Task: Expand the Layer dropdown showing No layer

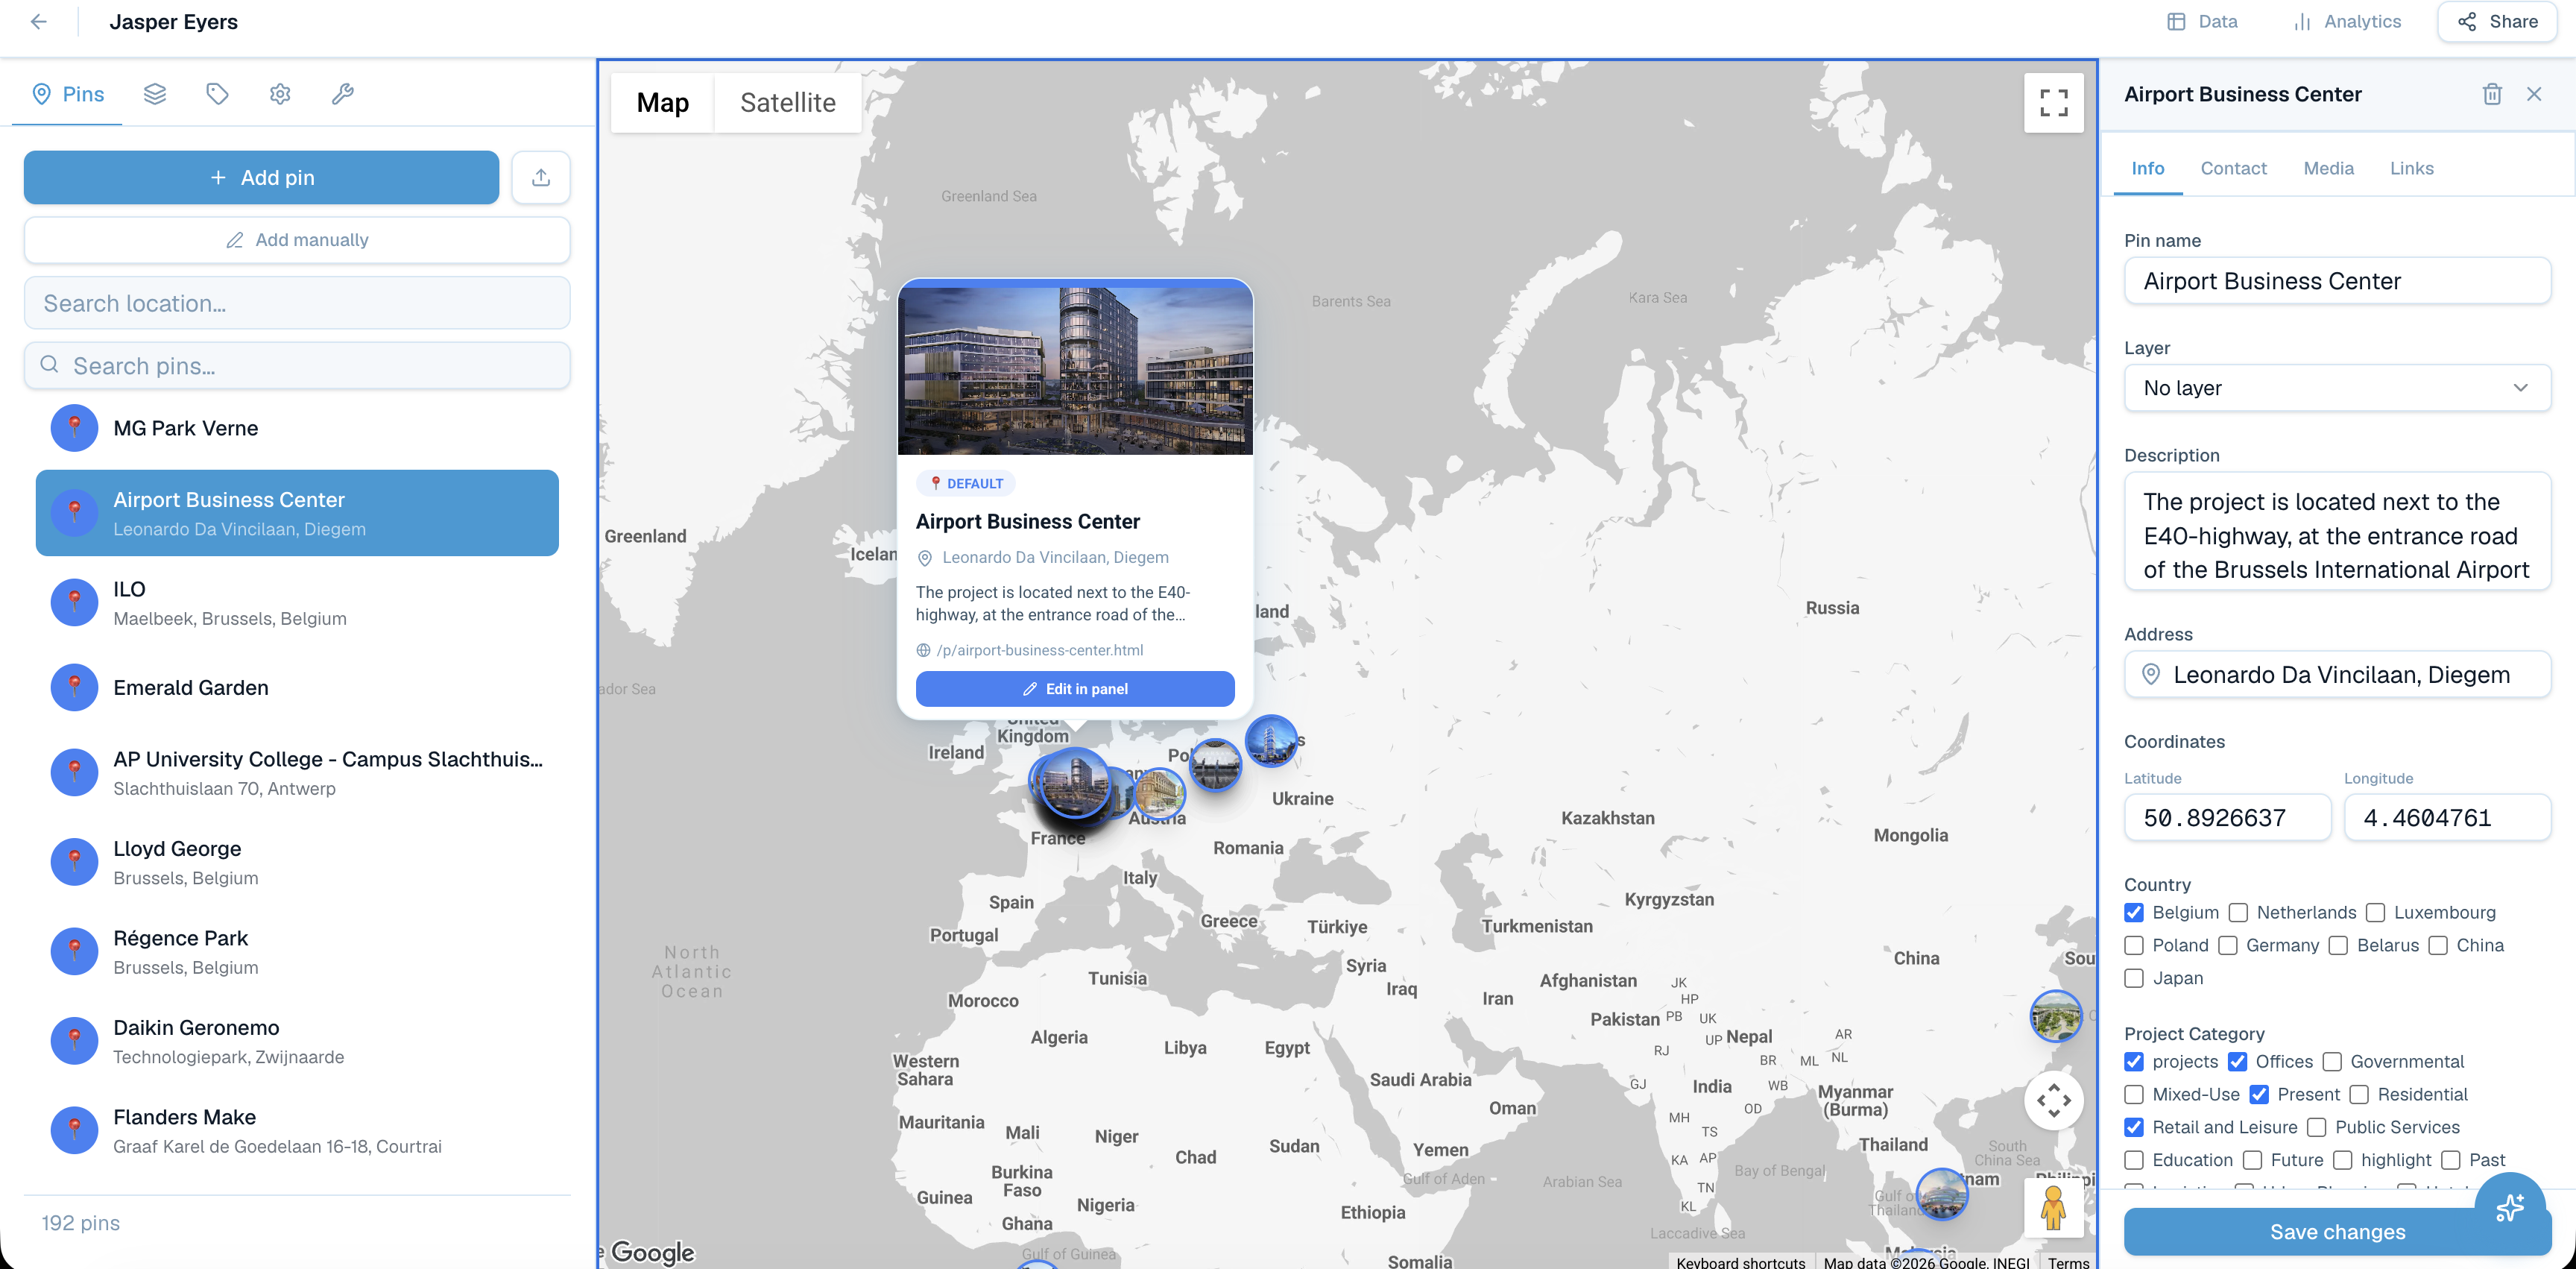Action: tap(2337, 388)
